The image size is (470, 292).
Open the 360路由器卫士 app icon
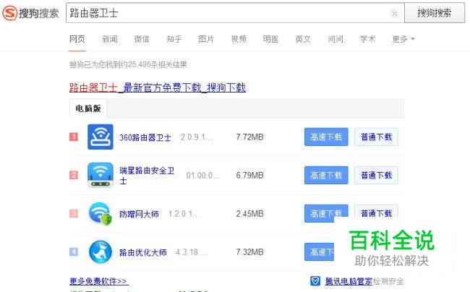coord(101,137)
